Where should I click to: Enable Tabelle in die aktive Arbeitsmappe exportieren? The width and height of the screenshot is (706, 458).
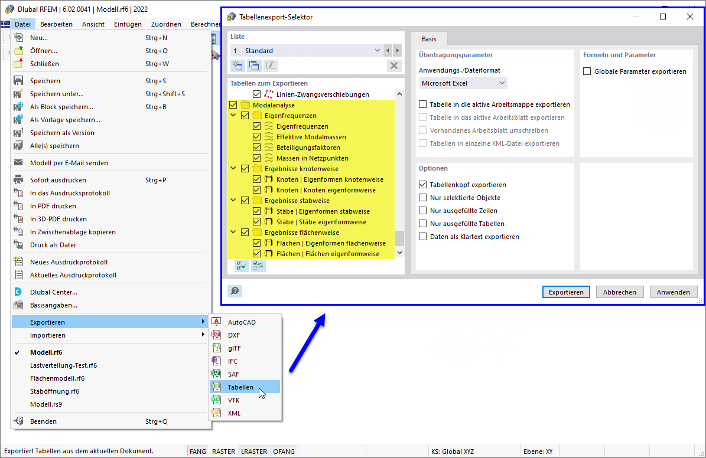[x=423, y=104]
